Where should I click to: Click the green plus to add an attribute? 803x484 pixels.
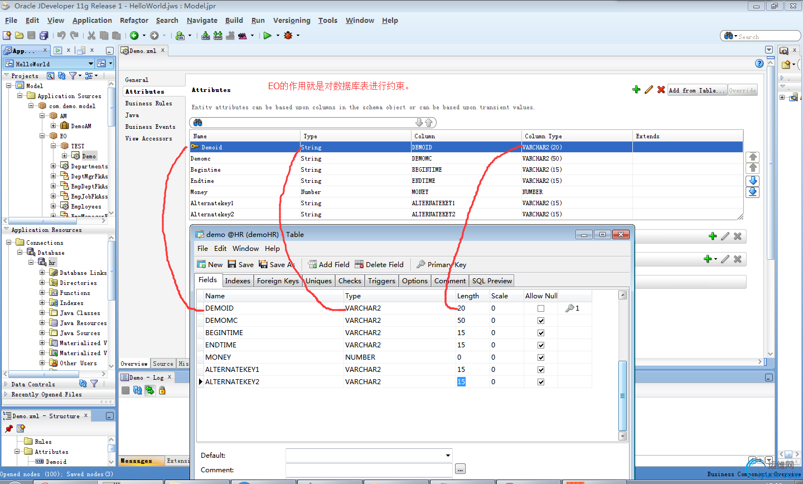click(x=636, y=90)
